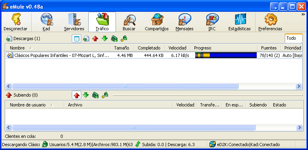Click left arrow of uploads horizontal scrollbar
Screen dimensions: 308x150
9,128
